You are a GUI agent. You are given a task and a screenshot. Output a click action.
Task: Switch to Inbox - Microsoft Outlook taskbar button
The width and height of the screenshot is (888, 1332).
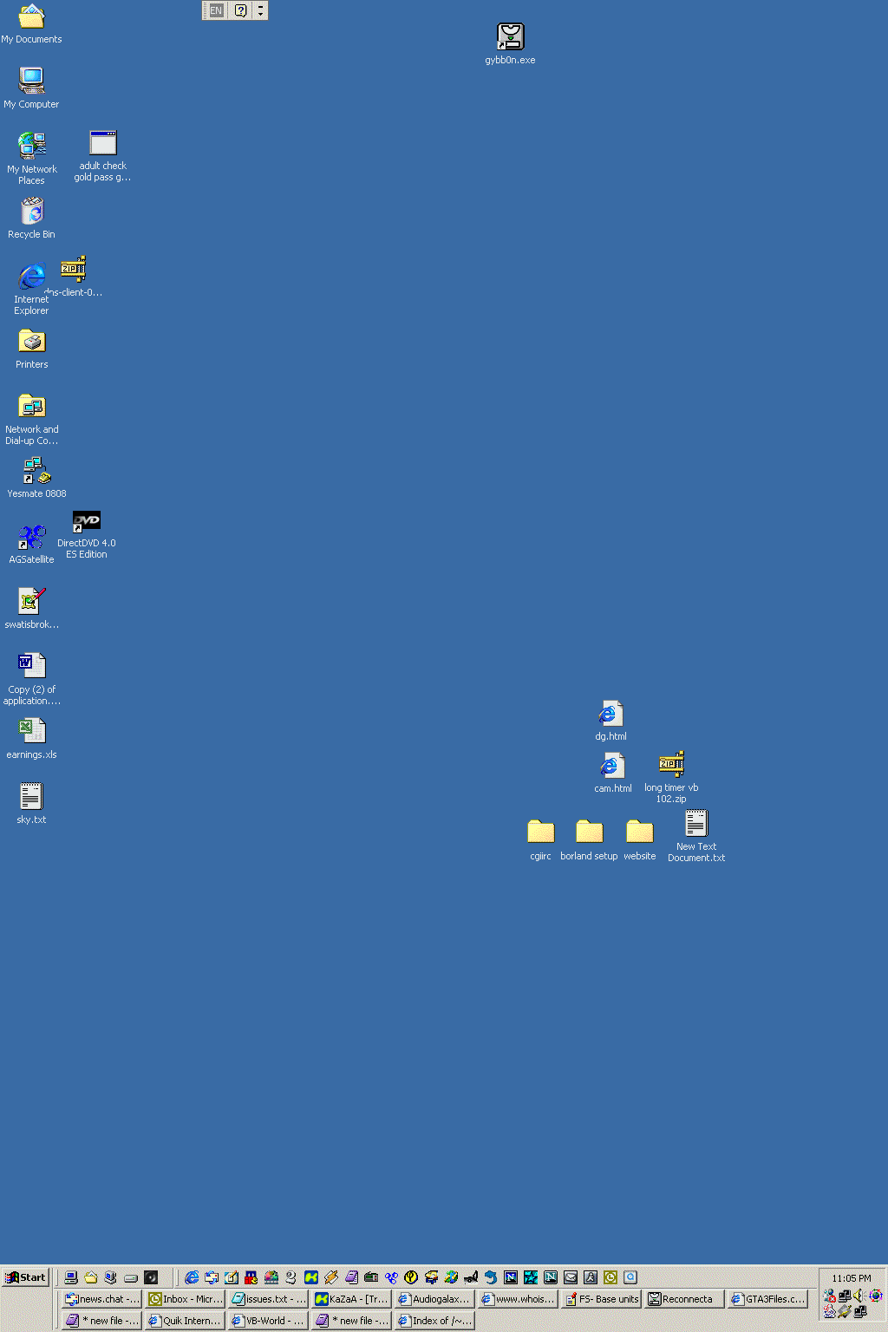(x=186, y=1299)
